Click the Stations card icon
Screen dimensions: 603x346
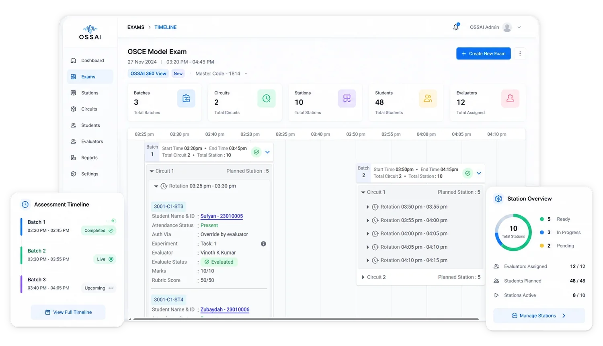347,98
